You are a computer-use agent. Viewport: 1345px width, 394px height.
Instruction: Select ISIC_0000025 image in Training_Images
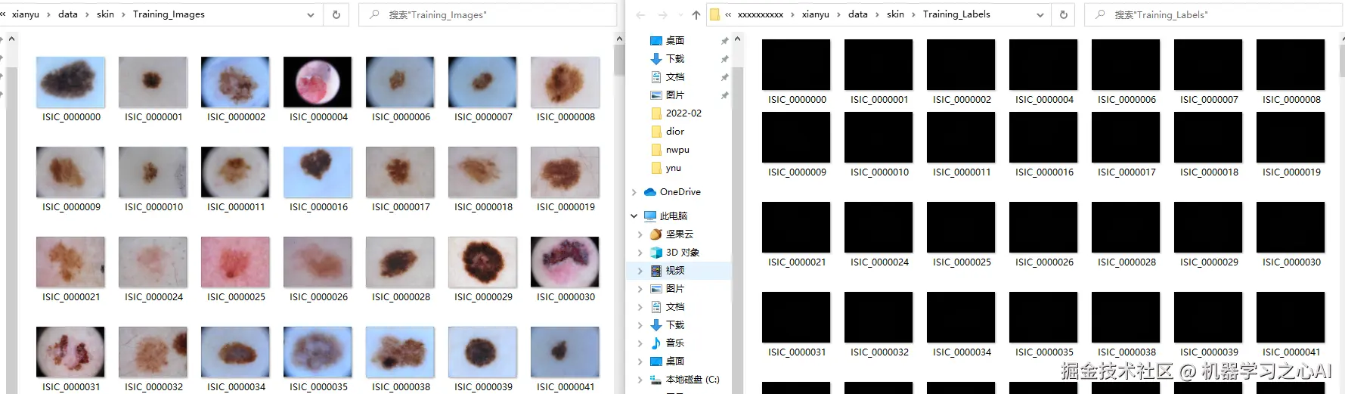[235, 262]
